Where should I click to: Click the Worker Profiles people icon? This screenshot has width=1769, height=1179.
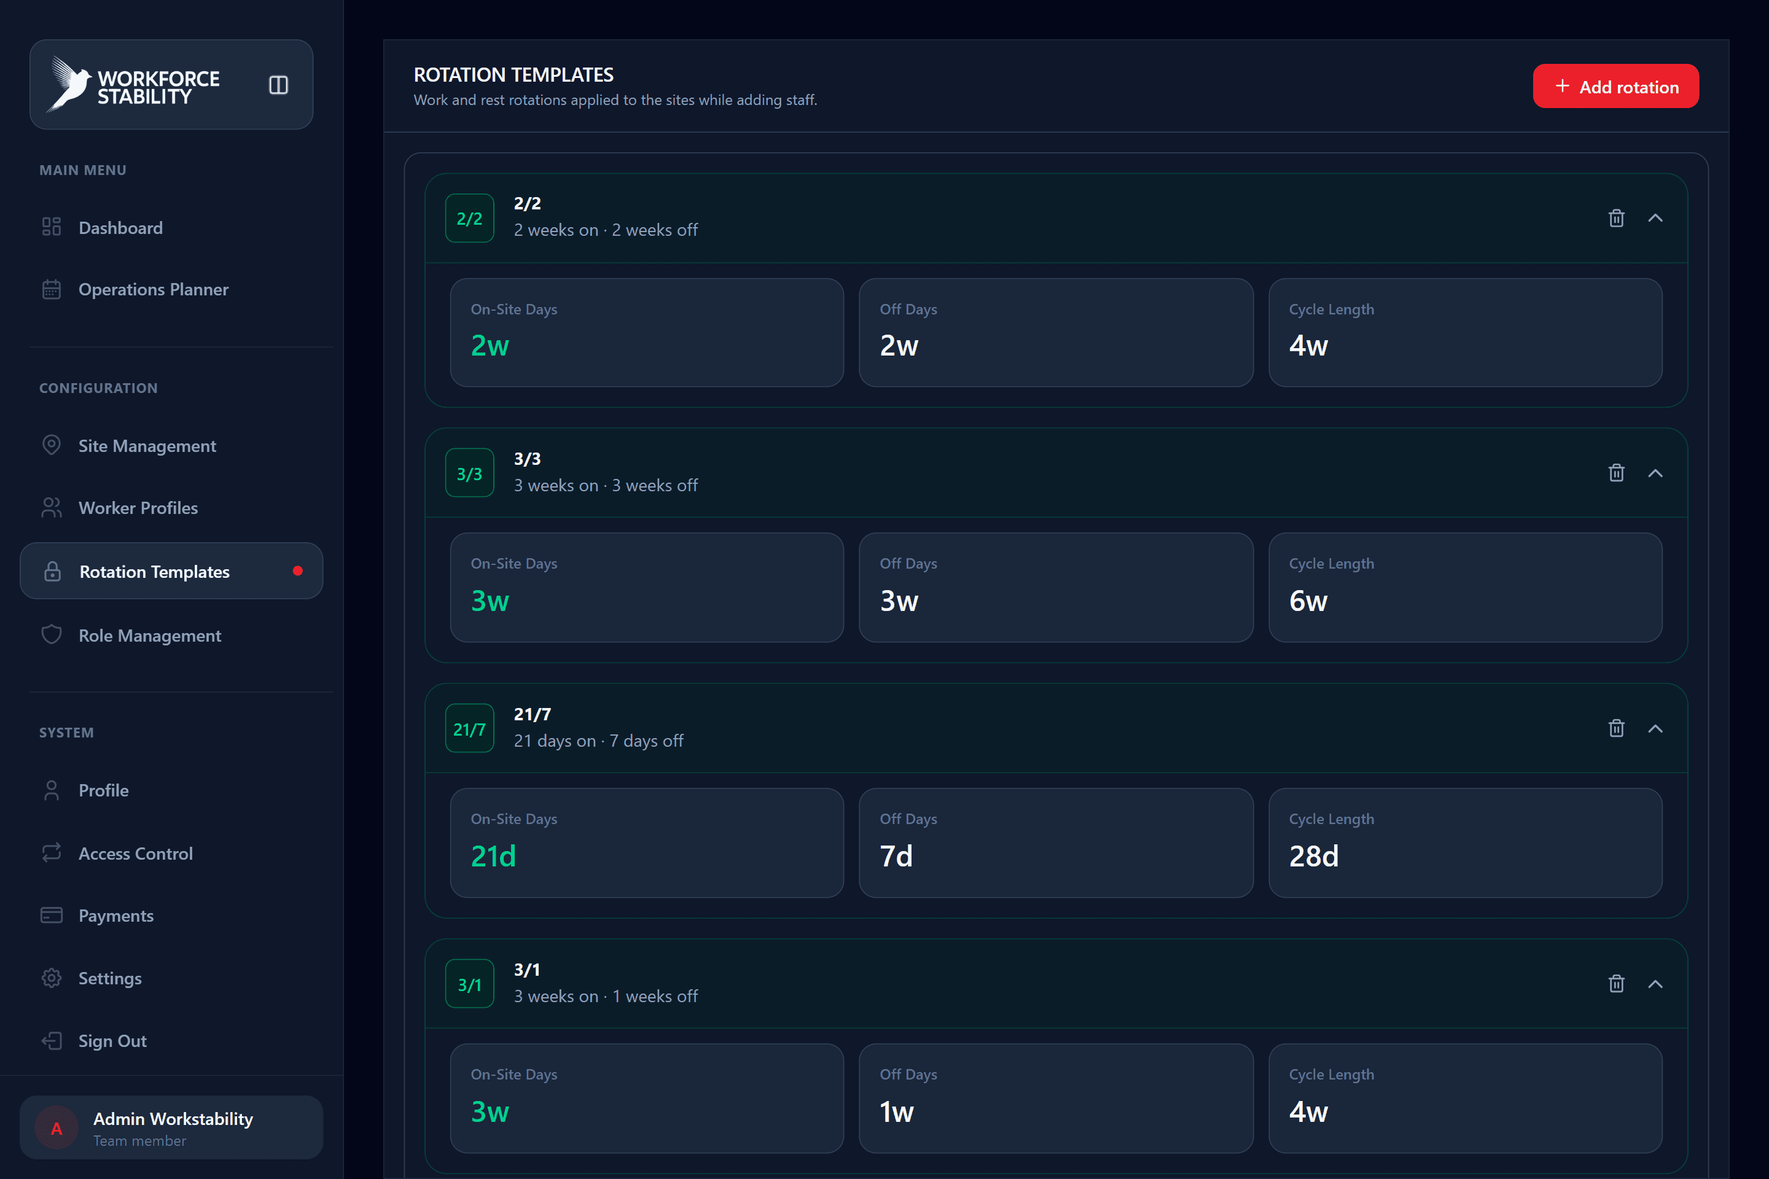point(51,508)
